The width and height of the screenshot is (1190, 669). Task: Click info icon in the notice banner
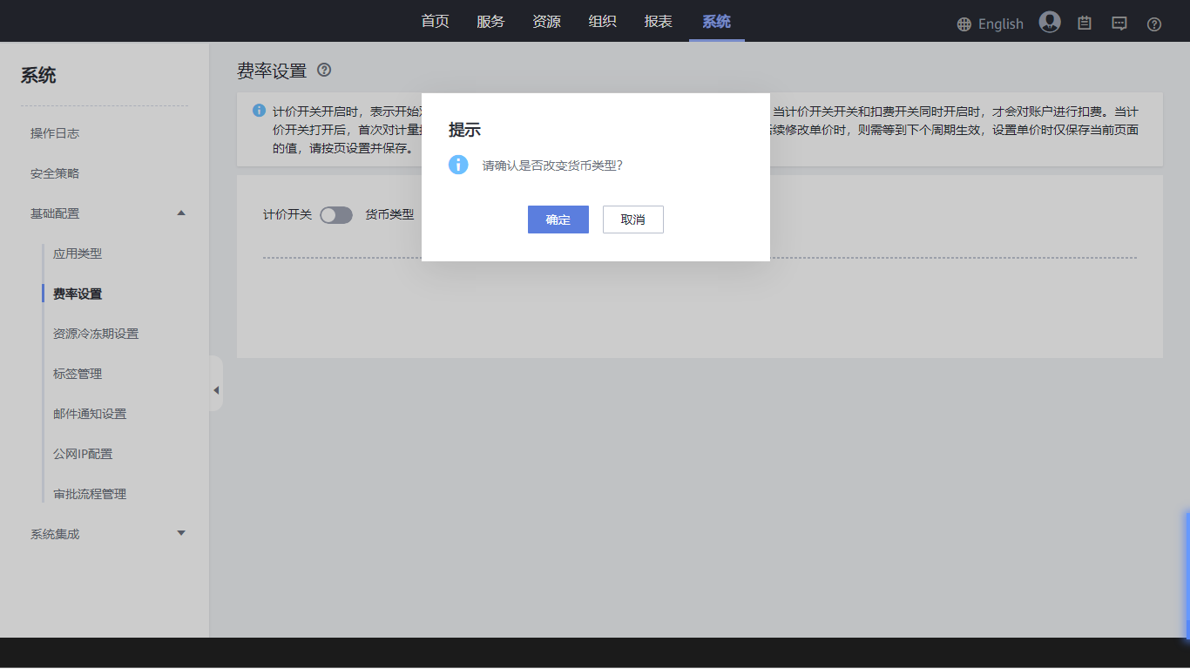click(x=259, y=111)
